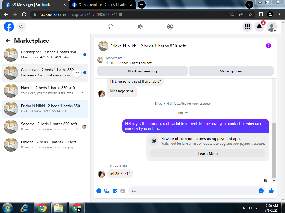Screen dimensions: 285x213
Task: Select the Ericka N Nikki conversation
Action: 45,109
